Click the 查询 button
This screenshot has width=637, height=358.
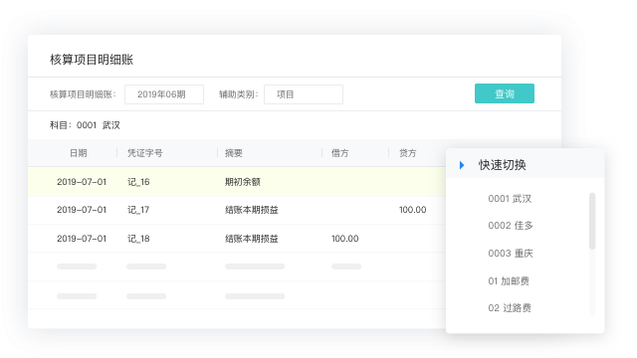[x=505, y=93]
